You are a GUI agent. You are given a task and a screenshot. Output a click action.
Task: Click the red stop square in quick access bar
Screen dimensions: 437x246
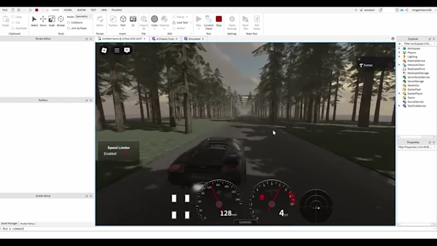click(x=37, y=10)
